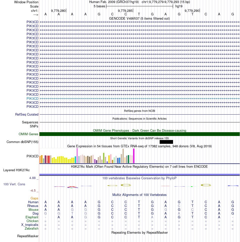Image resolution: width=240 pixels, height=242 pixels.
Task: Click the '--->' sequence direction arrow
Action: coord(36,15)
